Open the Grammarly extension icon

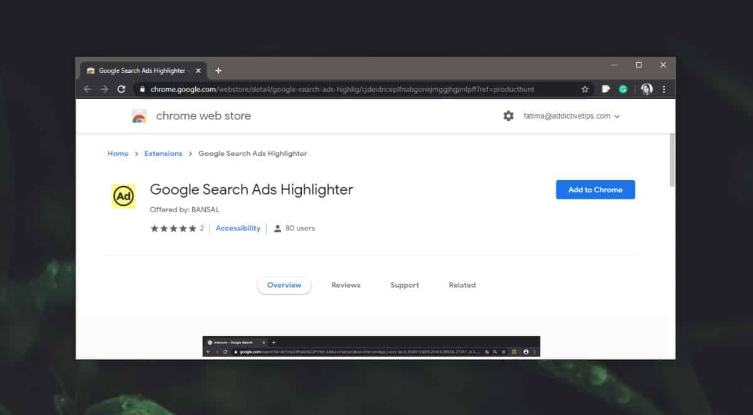click(x=623, y=89)
